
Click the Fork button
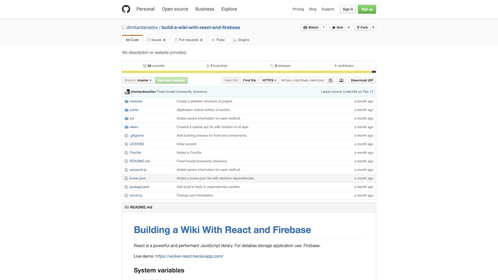pyautogui.click(x=362, y=28)
